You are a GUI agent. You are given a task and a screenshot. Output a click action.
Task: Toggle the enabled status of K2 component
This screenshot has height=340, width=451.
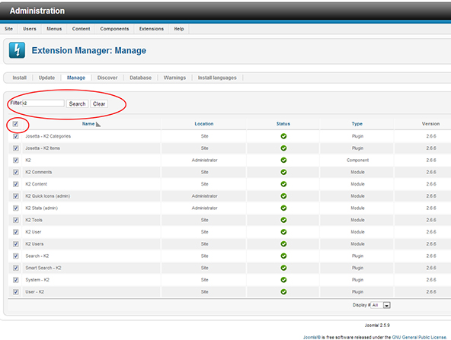coord(283,160)
